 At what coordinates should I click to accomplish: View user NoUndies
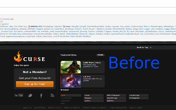[x=140, y=31]
